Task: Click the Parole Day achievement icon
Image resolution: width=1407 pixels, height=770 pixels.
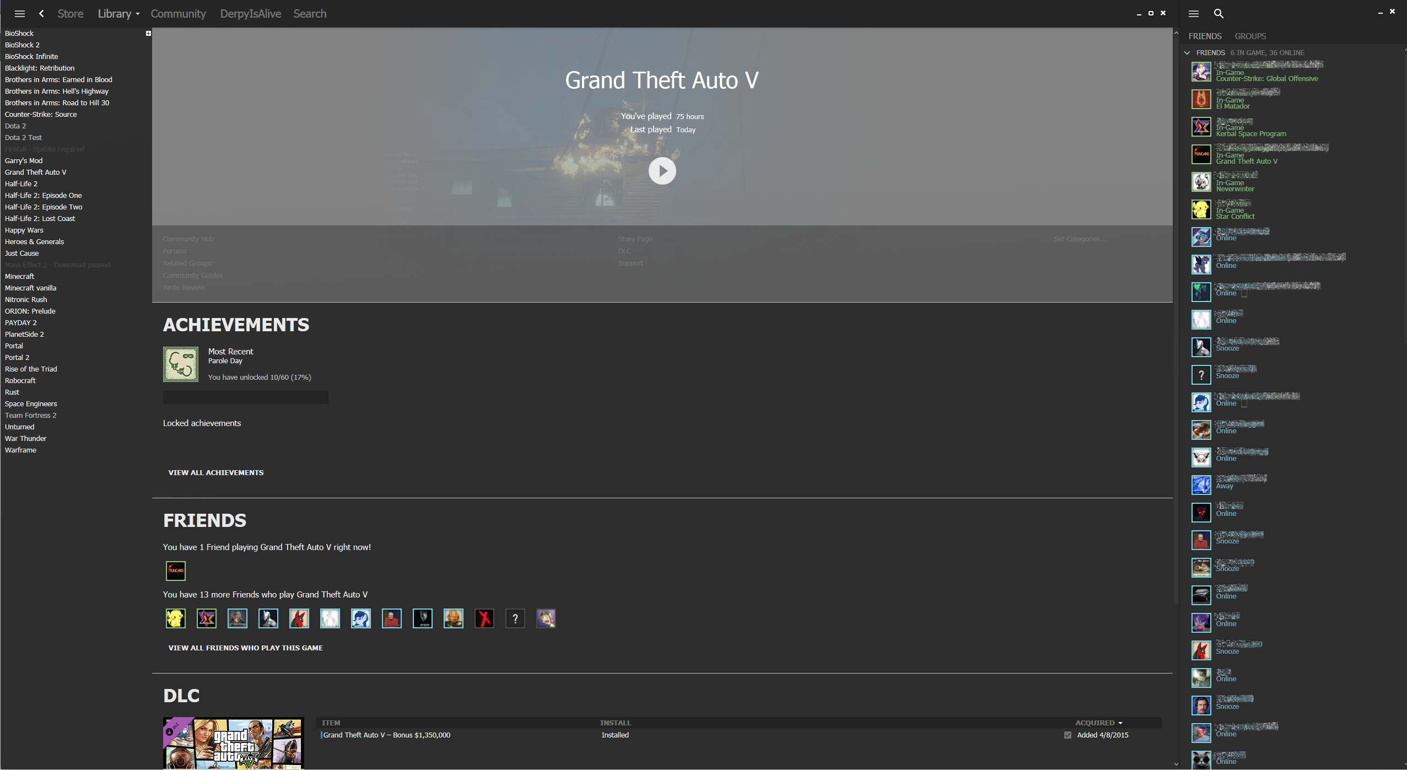Action: pos(180,364)
